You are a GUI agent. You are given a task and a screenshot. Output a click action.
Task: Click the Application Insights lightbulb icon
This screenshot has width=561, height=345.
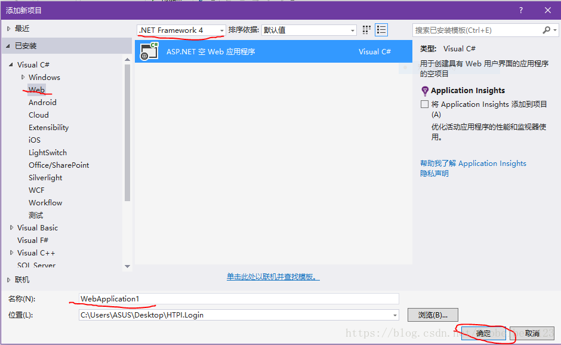tap(425, 91)
